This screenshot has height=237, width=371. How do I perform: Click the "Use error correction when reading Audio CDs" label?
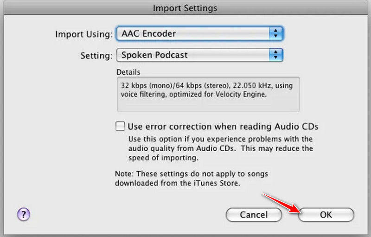pyautogui.click(x=223, y=126)
